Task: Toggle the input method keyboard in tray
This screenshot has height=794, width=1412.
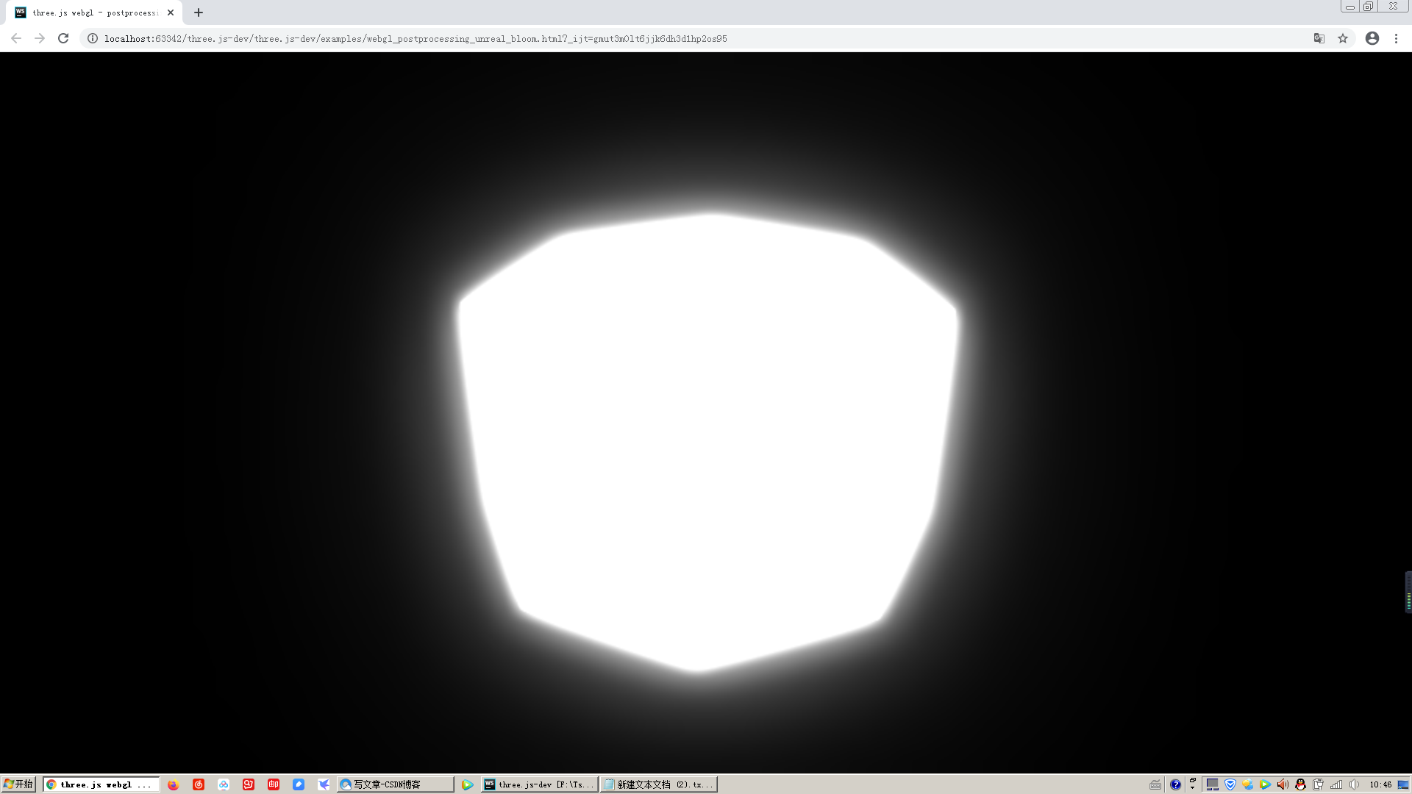Action: coord(1155,784)
